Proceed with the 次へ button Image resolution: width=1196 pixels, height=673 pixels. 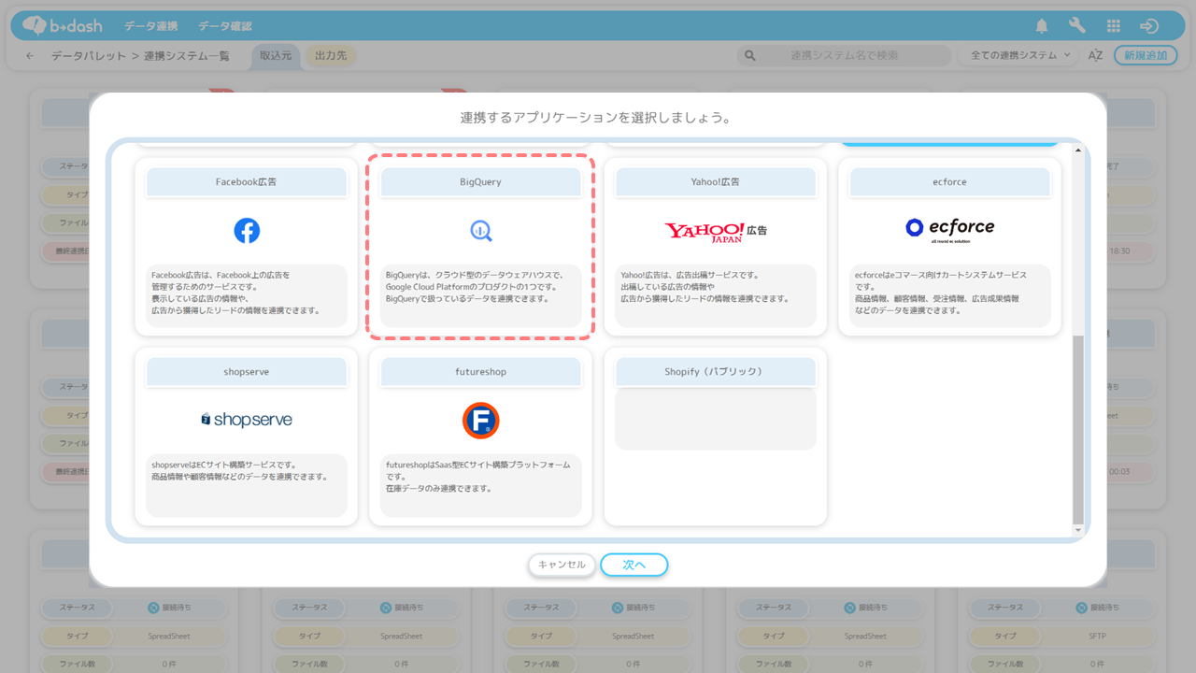(x=634, y=565)
